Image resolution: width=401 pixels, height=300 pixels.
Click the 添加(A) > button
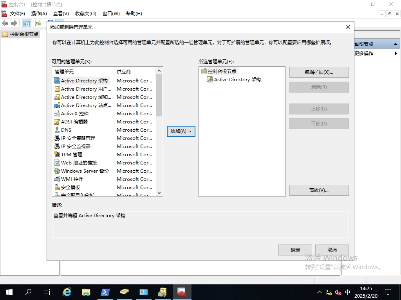coord(181,131)
